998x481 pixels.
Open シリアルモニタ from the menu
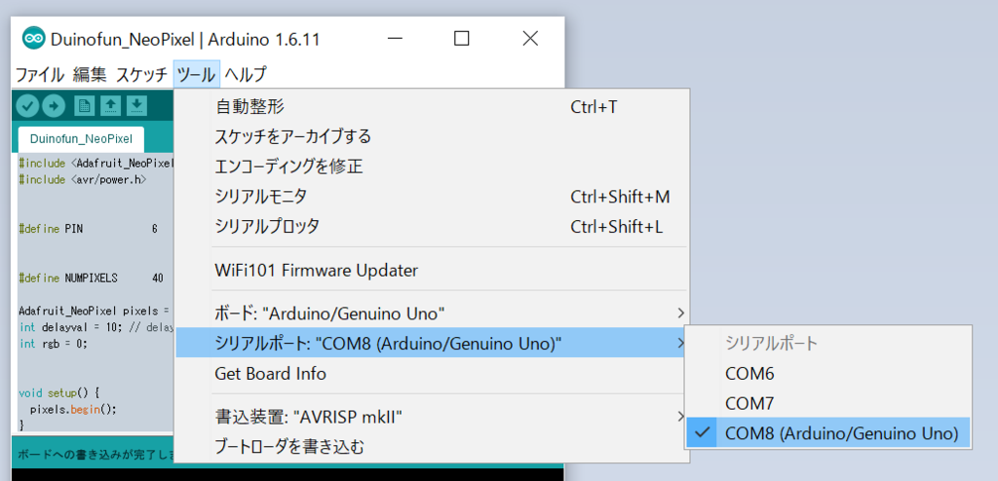[432, 197]
